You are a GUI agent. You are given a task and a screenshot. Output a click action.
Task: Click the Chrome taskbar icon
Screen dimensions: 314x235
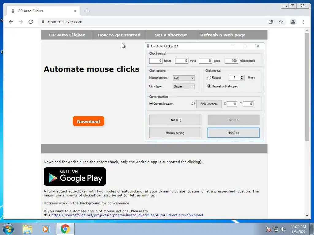(x=65, y=229)
